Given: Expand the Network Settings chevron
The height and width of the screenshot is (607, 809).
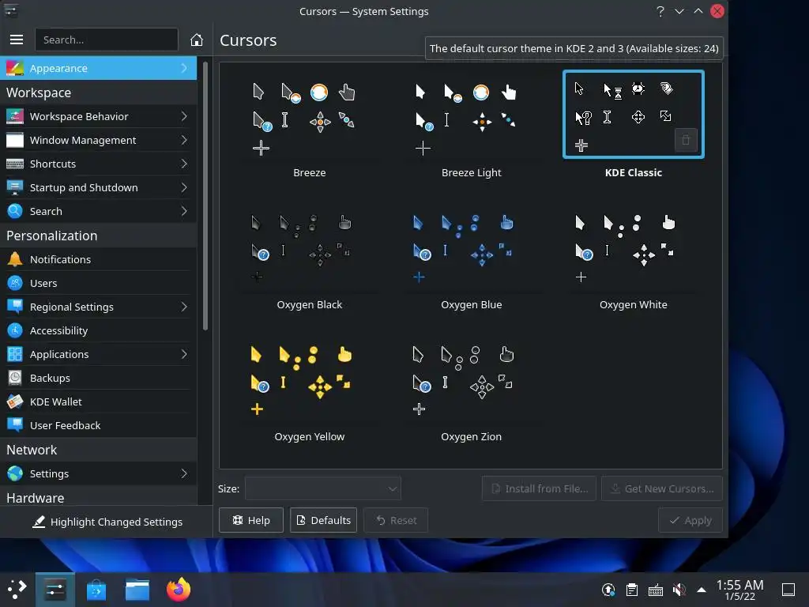Looking at the screenshot, I should (x=184, y=473).
